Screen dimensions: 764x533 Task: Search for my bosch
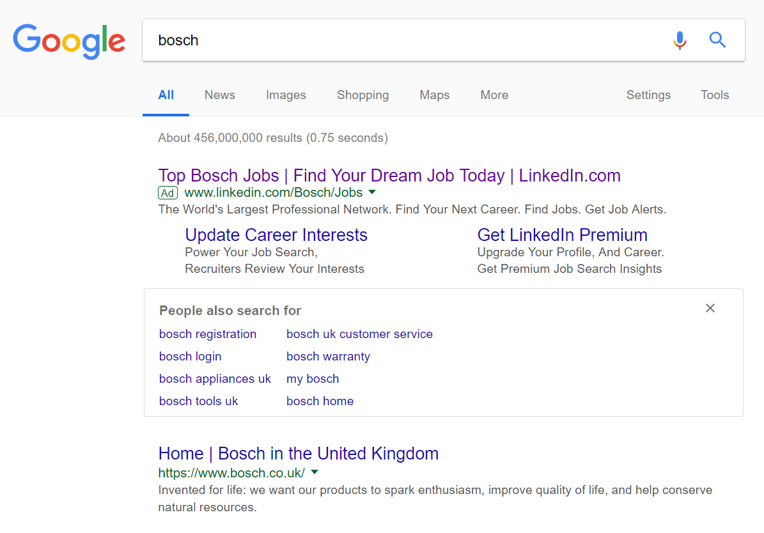pos(313,379)
